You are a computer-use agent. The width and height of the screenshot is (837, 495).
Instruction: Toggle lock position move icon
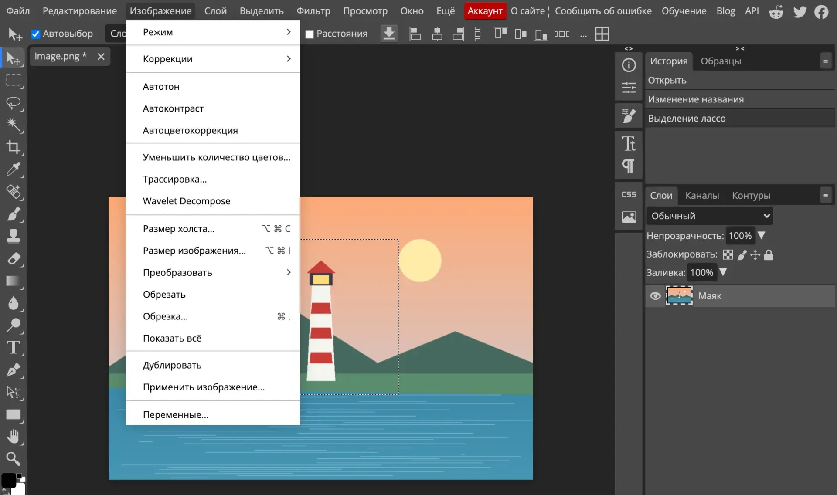(755, 254)
